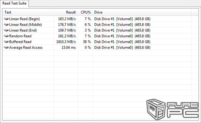Select the 15.04 ms access result
Viewport: 201px width, 123px height.
point(69,48)
